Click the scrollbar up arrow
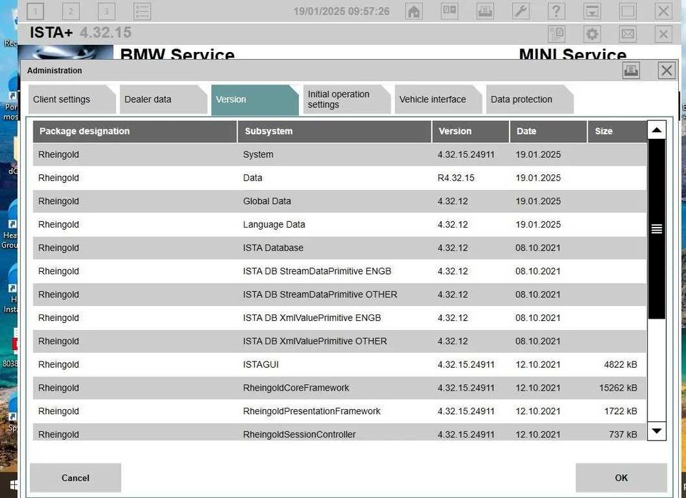Viewport: 686px width, 498px height. click(656, 130)
